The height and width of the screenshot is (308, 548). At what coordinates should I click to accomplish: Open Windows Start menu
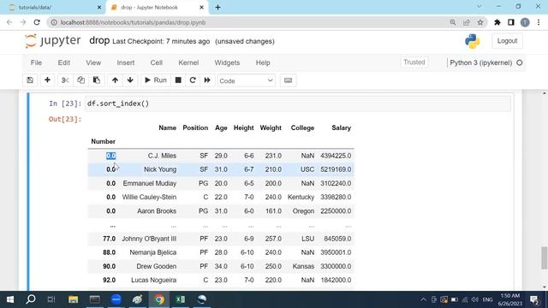click(10, 299)
